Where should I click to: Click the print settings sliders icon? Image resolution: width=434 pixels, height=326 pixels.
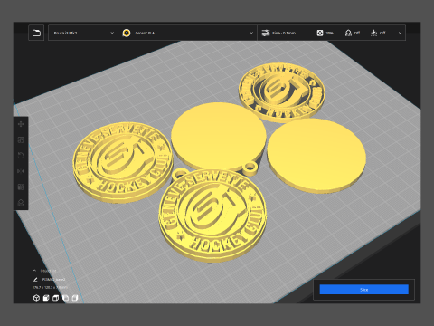click(x=266, y=33)
